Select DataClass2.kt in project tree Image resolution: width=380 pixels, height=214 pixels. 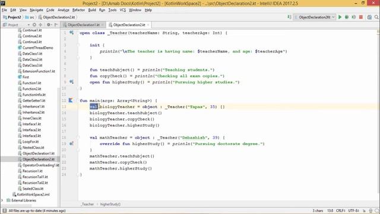tap(30, 59)
